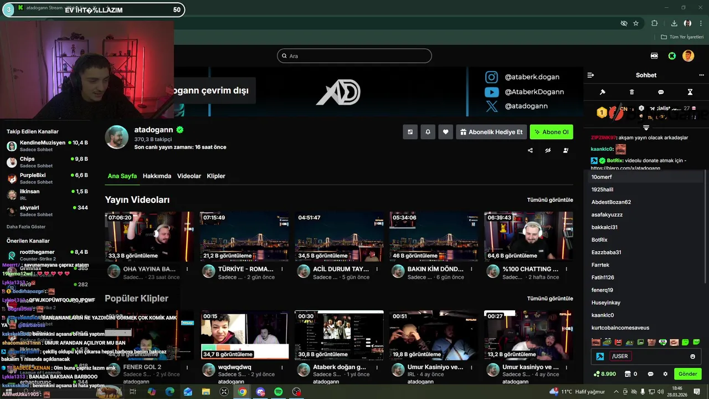Image resolution: width=709 pixels, height=399 pixels.
Task: Click the channel dashboard icon beside bell
Action: pos(410,132)
